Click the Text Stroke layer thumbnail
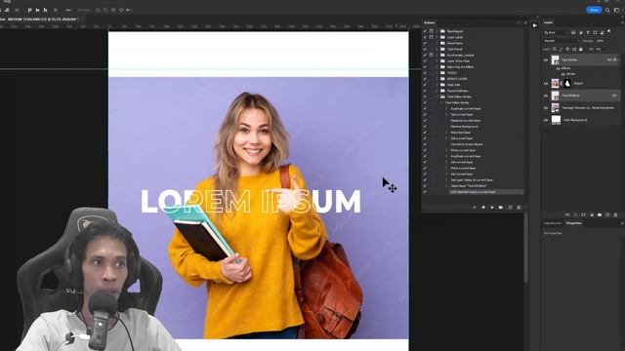Viewport: 625px width, 351px height. 556,59
